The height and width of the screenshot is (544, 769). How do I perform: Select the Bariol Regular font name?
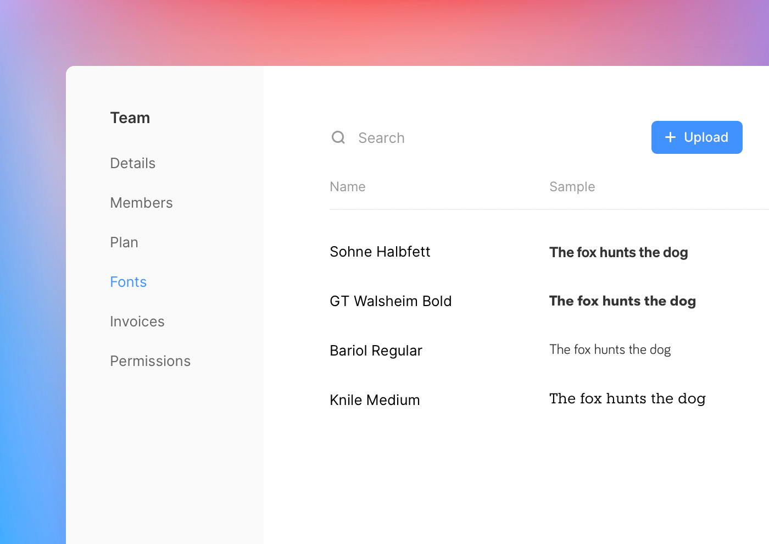pyautogui.click(x=376, y=351)
